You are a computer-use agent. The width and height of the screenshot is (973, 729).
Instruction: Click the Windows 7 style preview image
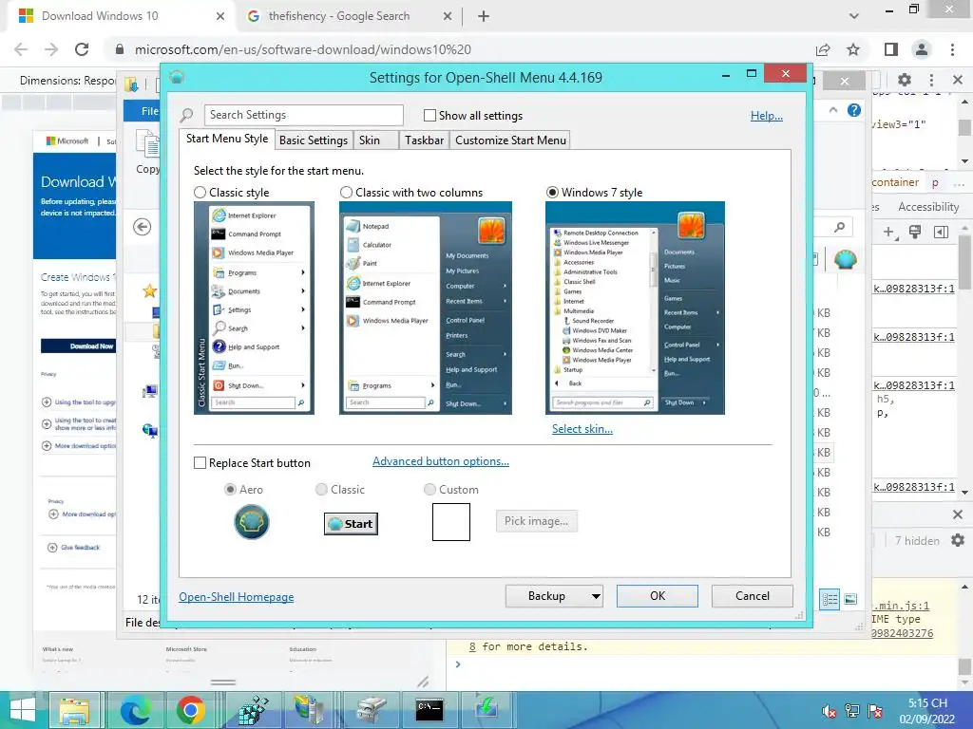point(635,308)
